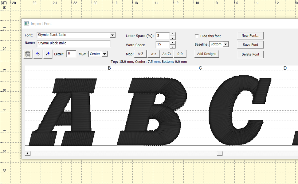Enable the Hide this font checkbox
Viewport: 298px width, 184px height.
tap(197, 36)
